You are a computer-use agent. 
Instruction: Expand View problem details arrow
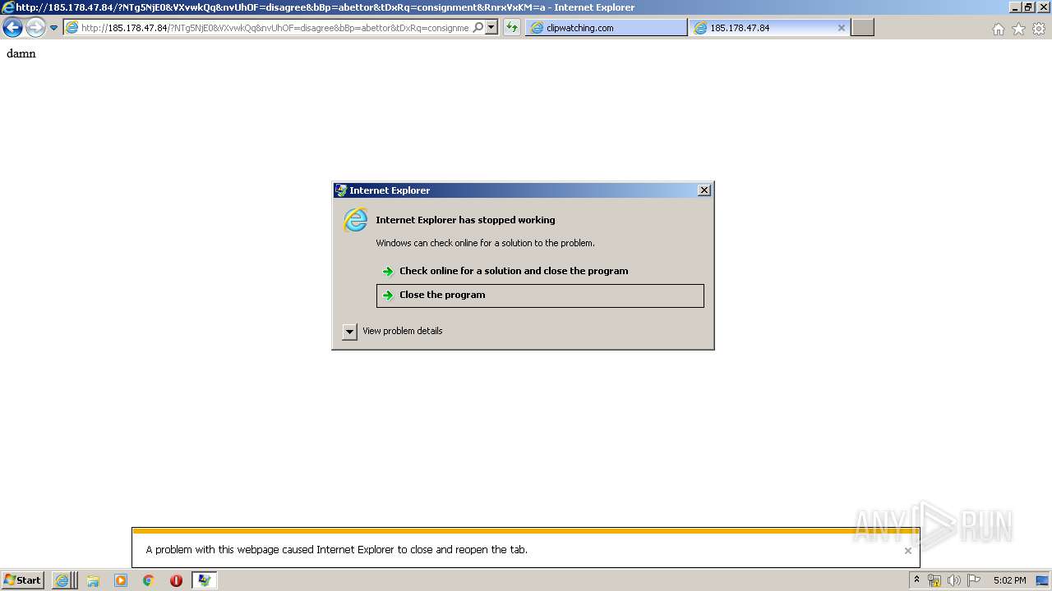(350, 332)
